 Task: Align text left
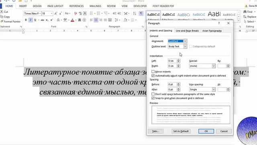[x=91, y=20]
